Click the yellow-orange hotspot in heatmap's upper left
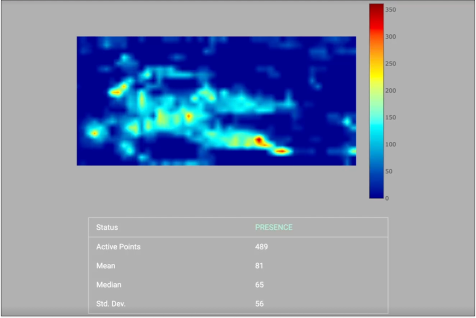The image size is (476, 318). (116, 92)
